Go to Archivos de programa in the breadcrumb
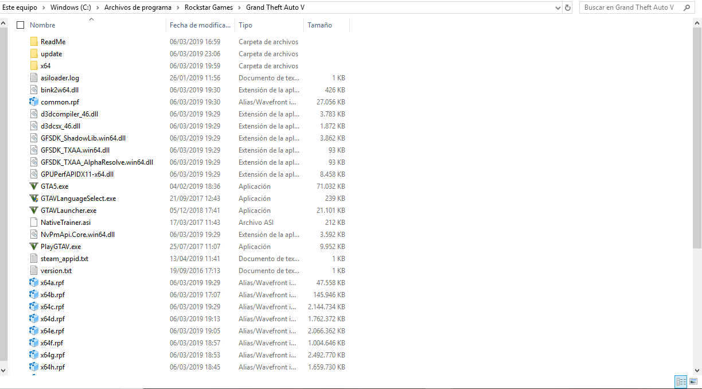 (138, 7)
